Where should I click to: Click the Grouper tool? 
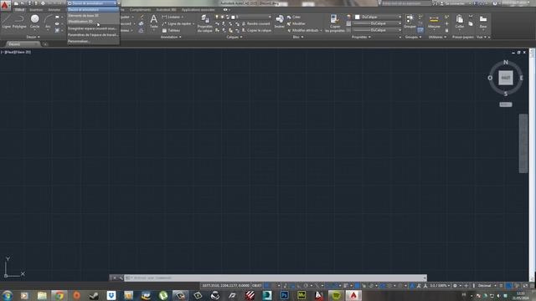pyautogui.click(x=410, y=21)
